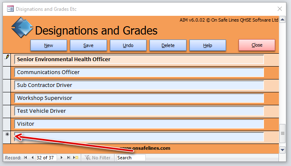This screenshot has width=291, height=166.
Task: Click the AIM v6.0.02 copyright text
Action: pos(229,20)
